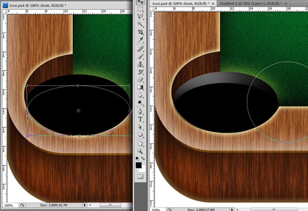Pick the Magic Wand tool
This screenshot has width=308, height=211.
(x=140, y=24)
